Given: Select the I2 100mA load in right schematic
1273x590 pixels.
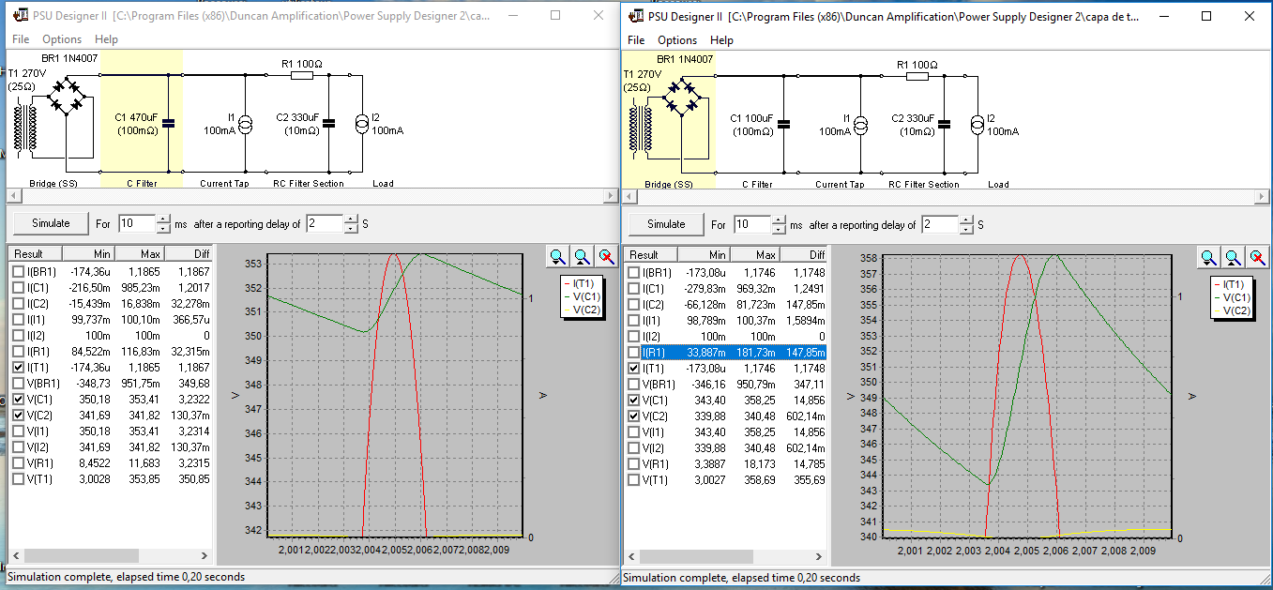Looking at the screenshot, I should 977,124.
